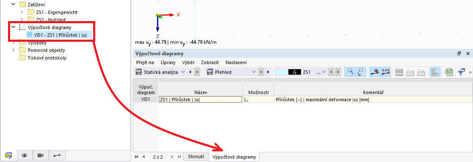Click the 2 z 2 page indicator
Screen dimensions: 473x162
[x=158, y=157]
